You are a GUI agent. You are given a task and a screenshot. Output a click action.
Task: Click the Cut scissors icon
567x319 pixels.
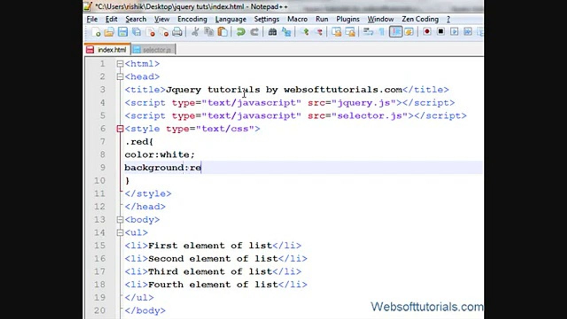click(x=195, y=32)
